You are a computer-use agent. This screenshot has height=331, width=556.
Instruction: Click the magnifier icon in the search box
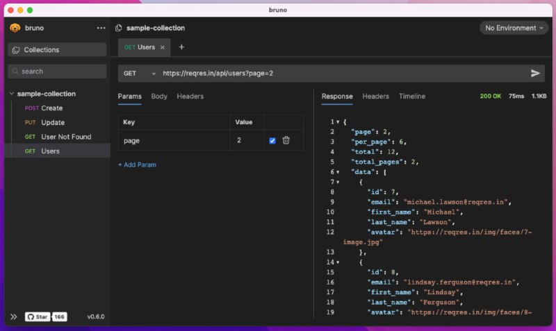coord(15,71)
